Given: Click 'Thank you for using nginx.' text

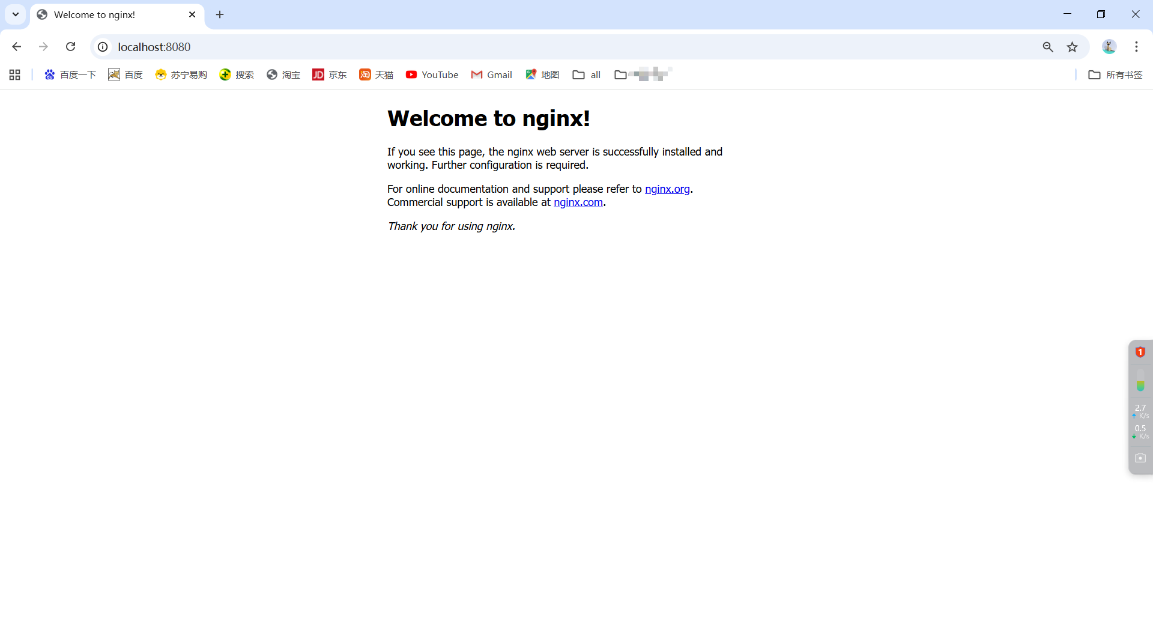Looking at the screenshot, I should click(x=452, y=226).
